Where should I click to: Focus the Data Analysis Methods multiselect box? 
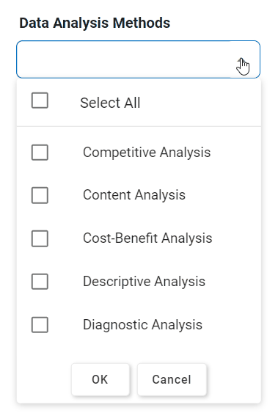coord(138,59)
